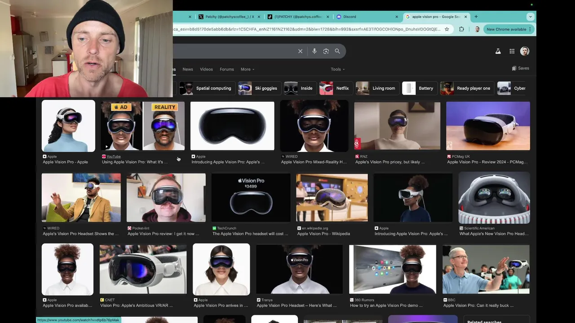Open the Chrome profile avatar in toolbar
This screenshot has width=575, height=323.
477,29
